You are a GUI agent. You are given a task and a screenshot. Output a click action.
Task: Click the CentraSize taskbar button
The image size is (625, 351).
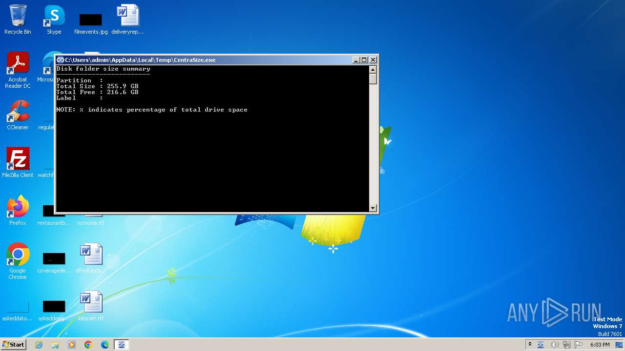click(122, 345)
